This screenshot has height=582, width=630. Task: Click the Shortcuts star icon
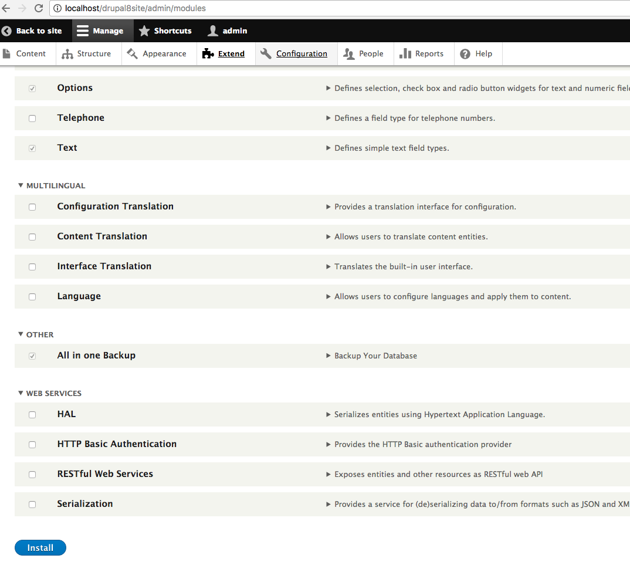(x=143, y=31)
